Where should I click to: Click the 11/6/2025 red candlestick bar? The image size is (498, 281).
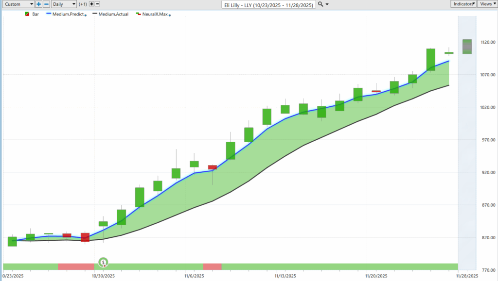(x=213, y=167)
